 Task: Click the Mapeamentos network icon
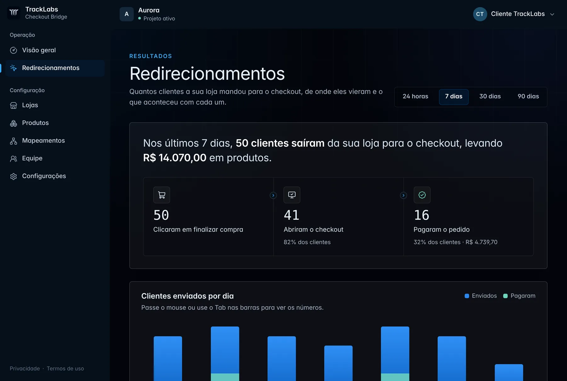click(x=14, y=141)
